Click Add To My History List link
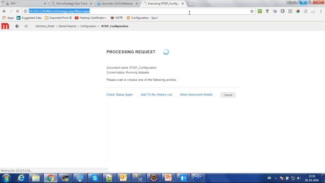This screenshot has height=183, width=325. pos(156,95)
